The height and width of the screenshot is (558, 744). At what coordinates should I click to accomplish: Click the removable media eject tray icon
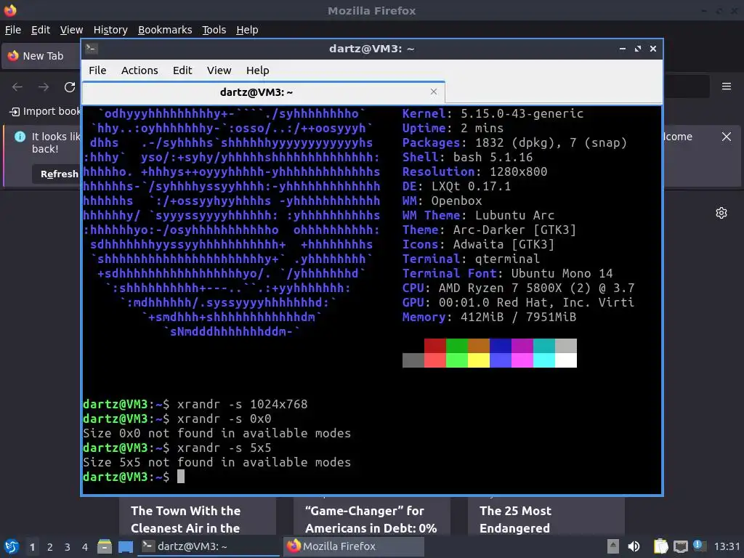coord(613,546)
